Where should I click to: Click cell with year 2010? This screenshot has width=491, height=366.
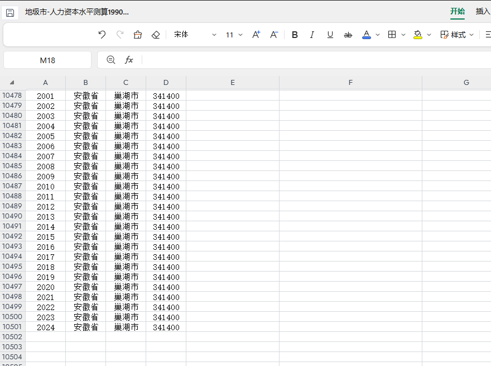(x=45, y=187)
